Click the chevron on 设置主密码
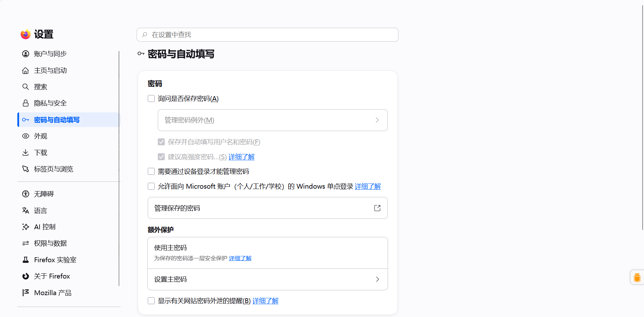 (377, 279)
